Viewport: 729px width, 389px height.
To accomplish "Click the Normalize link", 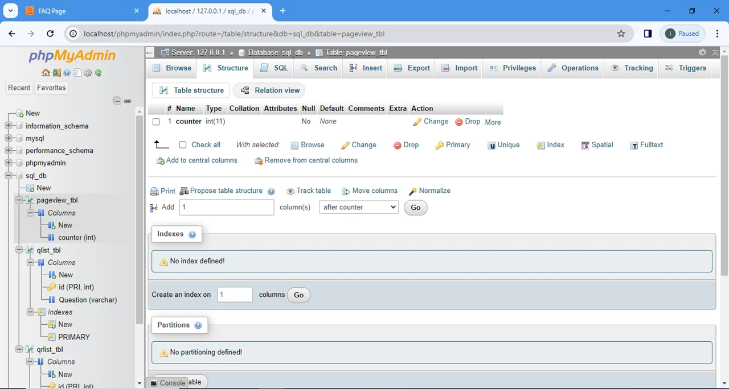I will [x=430, y=191].
